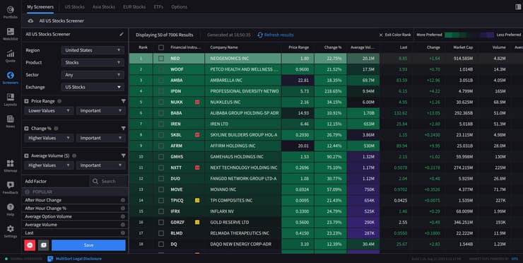Open the Layouts sidebar icon

coord(11,97)
